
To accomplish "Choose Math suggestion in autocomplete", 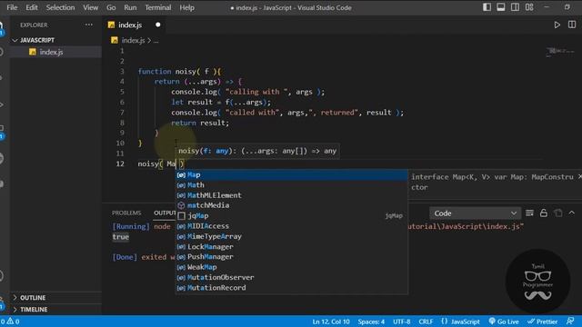I will coord(291,185).
